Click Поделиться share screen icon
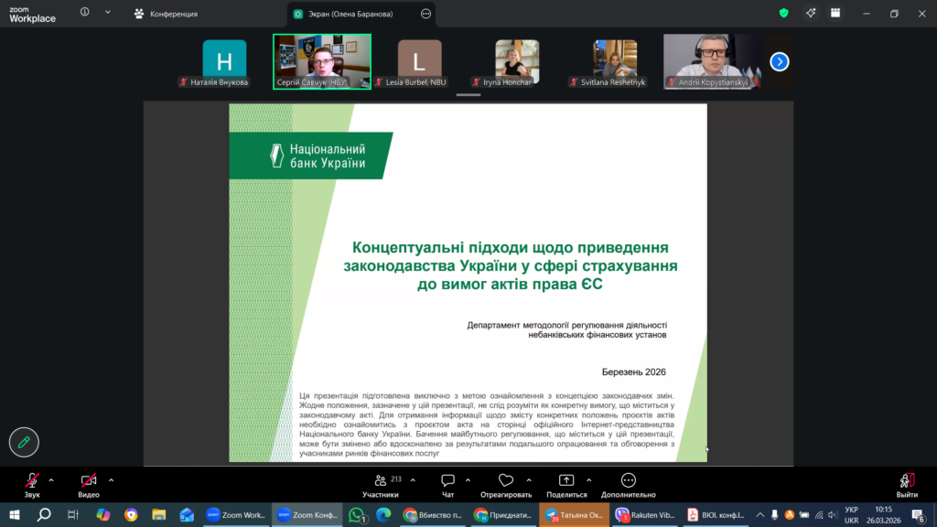 coord(566,480)
